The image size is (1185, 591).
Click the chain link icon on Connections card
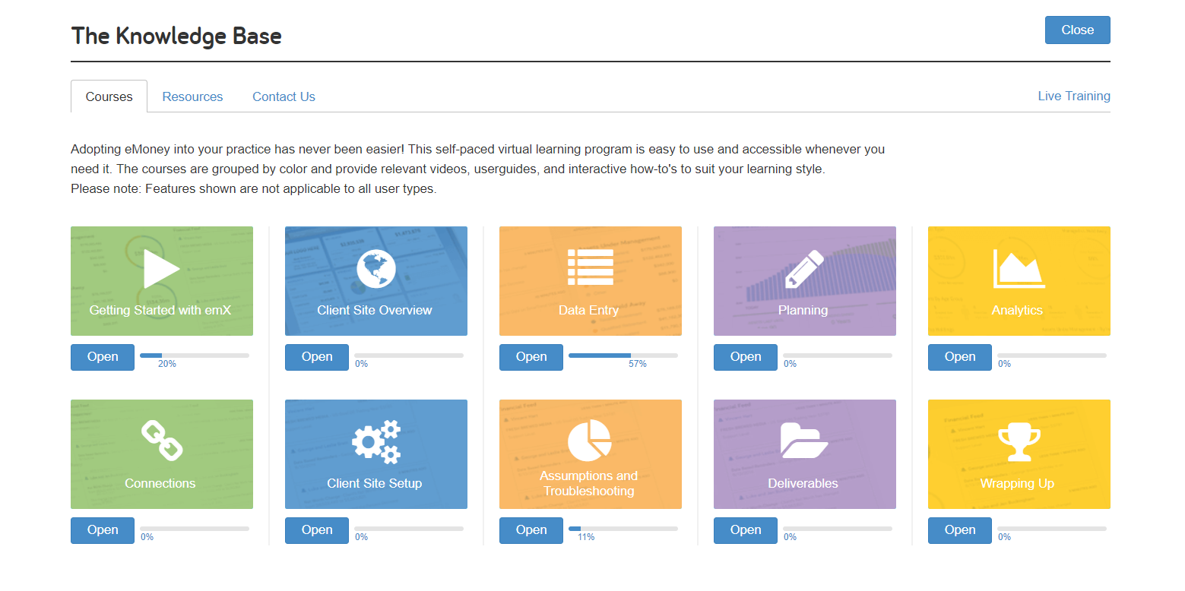(162, 441)
